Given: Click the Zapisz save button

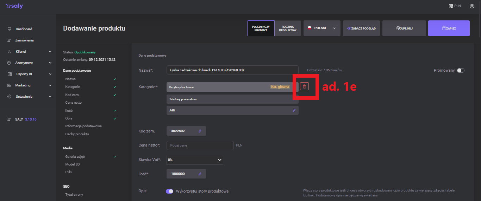Looking at the screenshot, I should [449, 28].
